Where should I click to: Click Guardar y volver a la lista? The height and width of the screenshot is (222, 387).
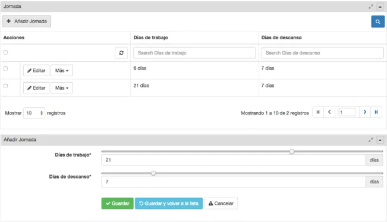tap(169, 204)
